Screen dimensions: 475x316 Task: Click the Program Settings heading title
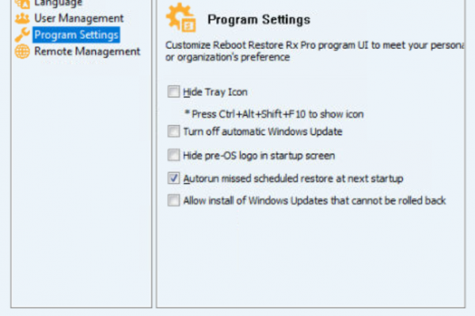(x=259, y=20)
